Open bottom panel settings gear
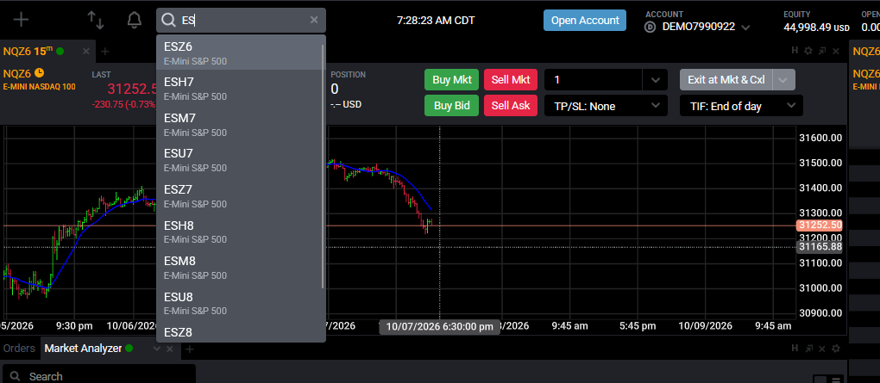880x383 pixels. 836,349
